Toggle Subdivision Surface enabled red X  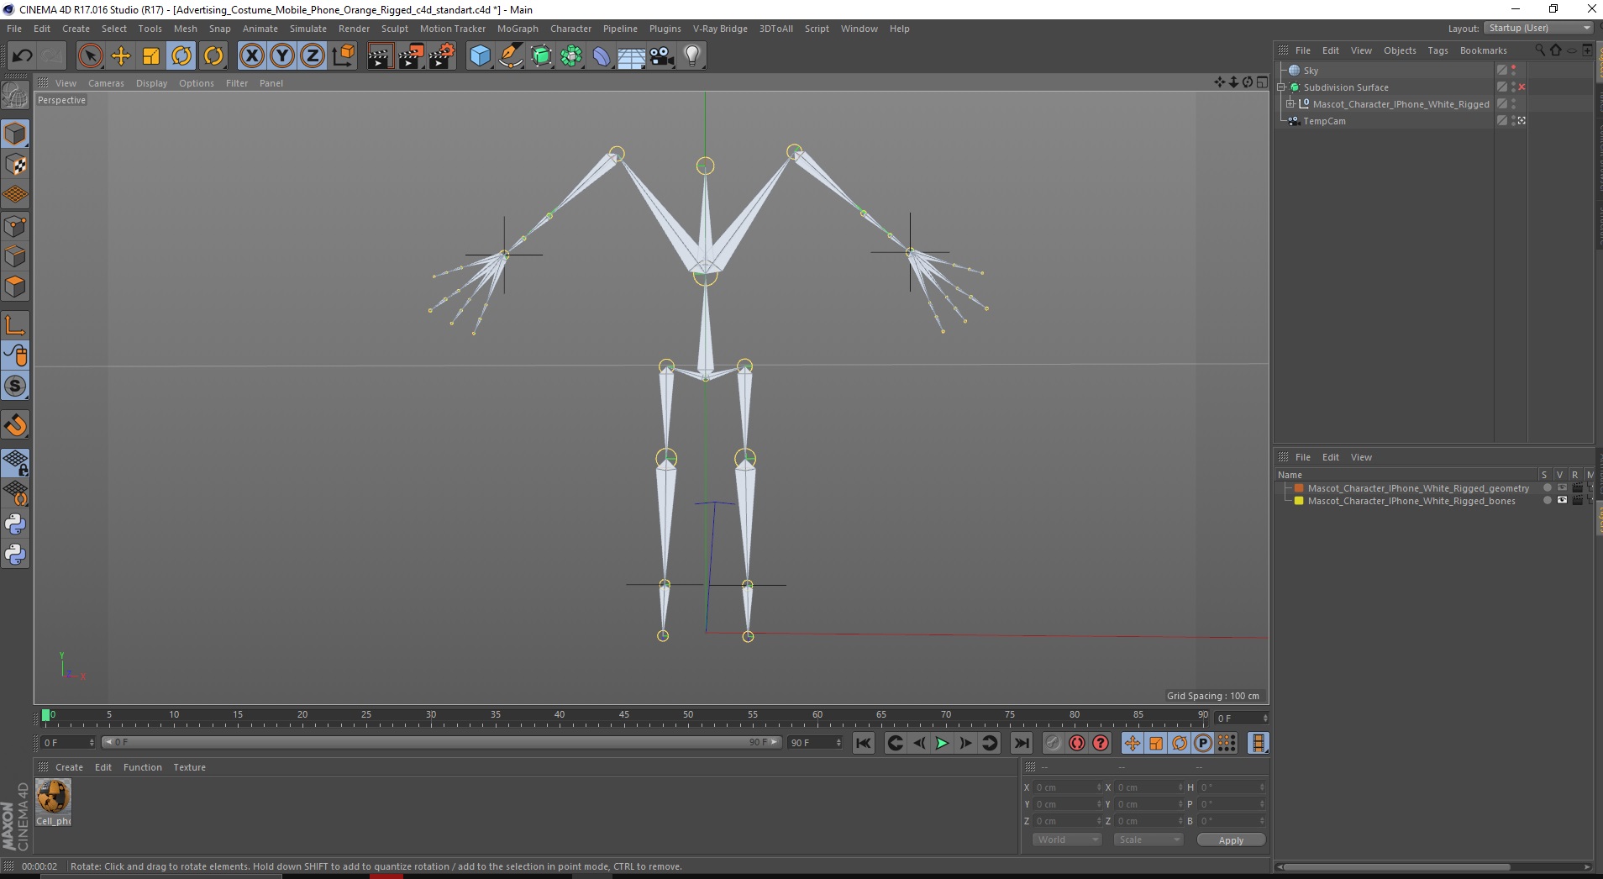tap(1522, 87)
